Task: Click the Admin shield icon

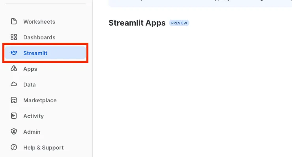Action: click(14, 131)
